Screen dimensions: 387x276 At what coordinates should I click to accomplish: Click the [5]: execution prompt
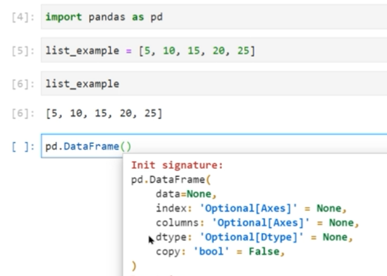(21, 51)
